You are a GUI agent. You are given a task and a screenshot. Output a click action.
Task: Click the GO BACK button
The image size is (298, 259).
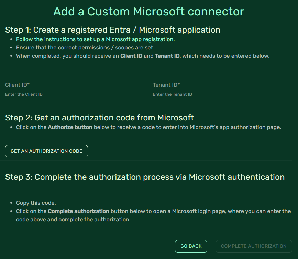pyautogui.click(x=191, y=246)
